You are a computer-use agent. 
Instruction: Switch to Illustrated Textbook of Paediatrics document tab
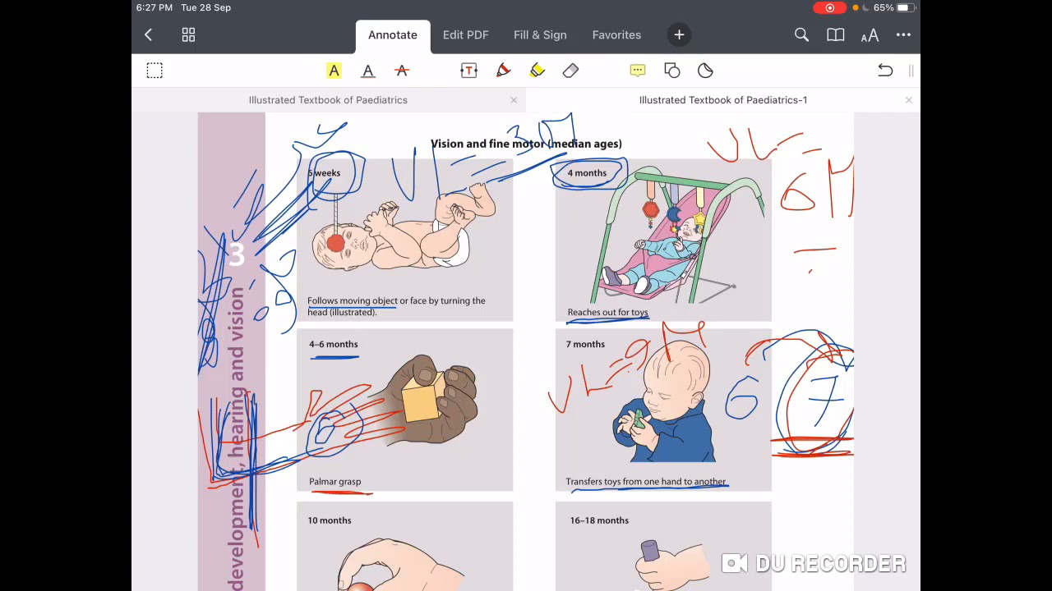(x=328, y=100)
